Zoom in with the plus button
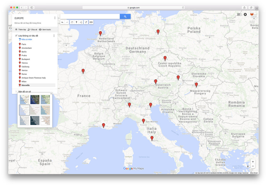Screen dimensions: 267x186 click(x=253, y=162)
